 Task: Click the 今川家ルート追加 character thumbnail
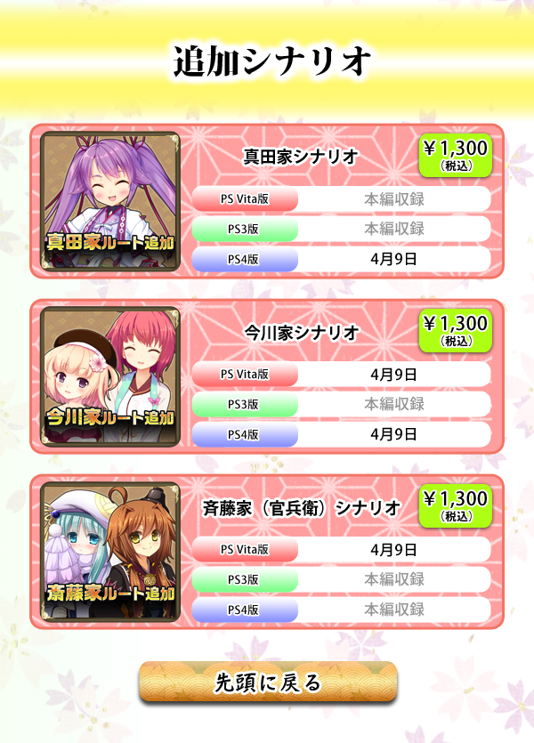tap(110, 376)
